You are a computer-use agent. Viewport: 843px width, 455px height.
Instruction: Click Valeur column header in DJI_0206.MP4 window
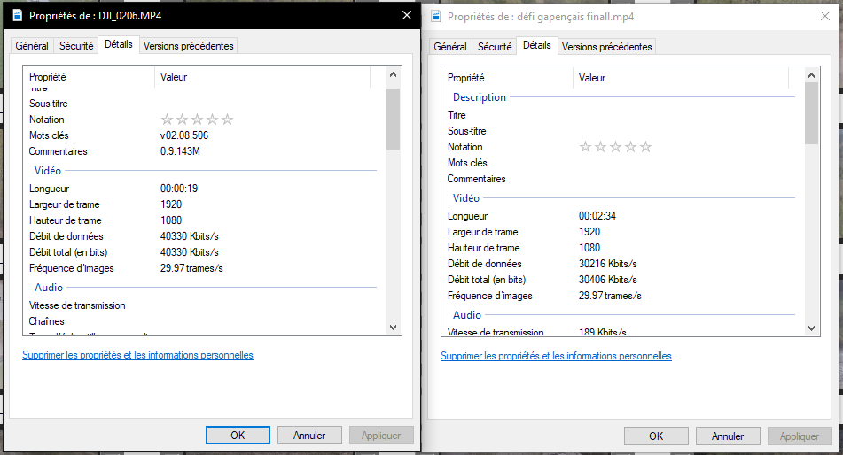263,77
